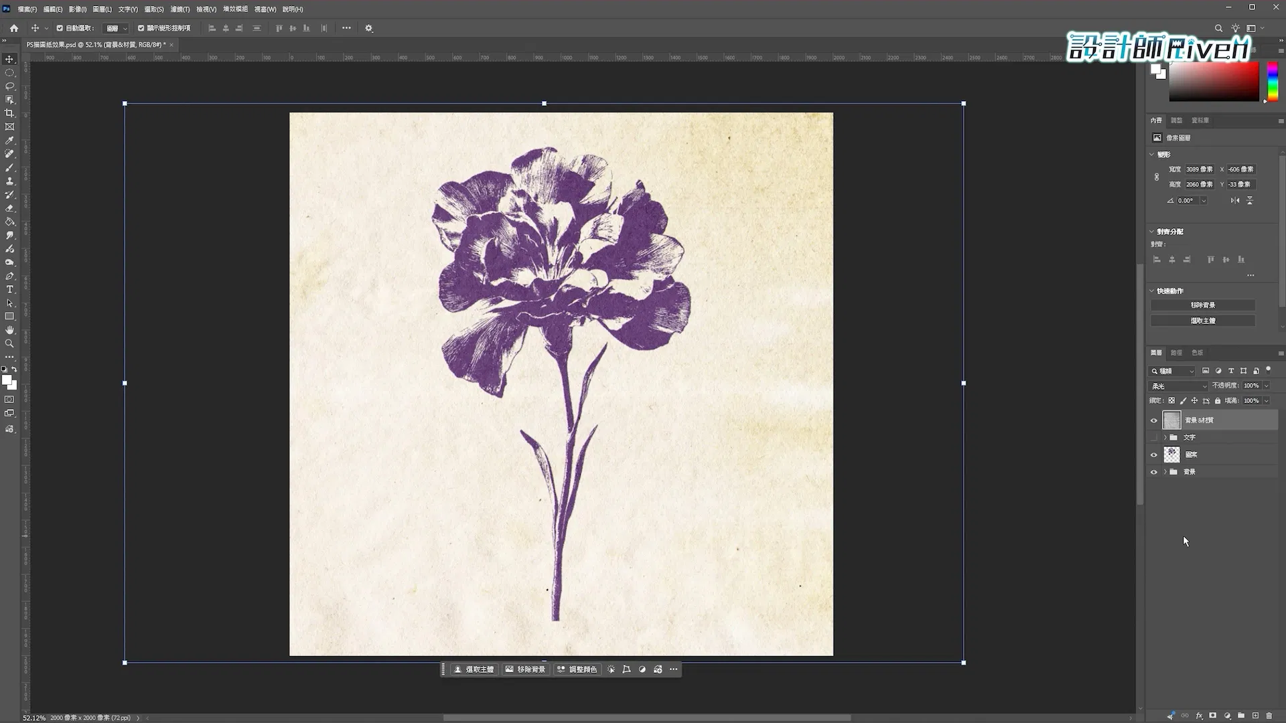Hide the 圖案 layer
The image size is (1286, 723).
(x=1154, y=455)
